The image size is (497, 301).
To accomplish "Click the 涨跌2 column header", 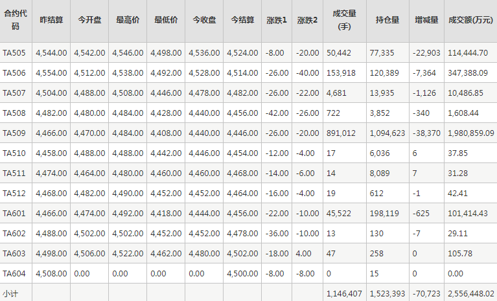I will tap(307, 20).
